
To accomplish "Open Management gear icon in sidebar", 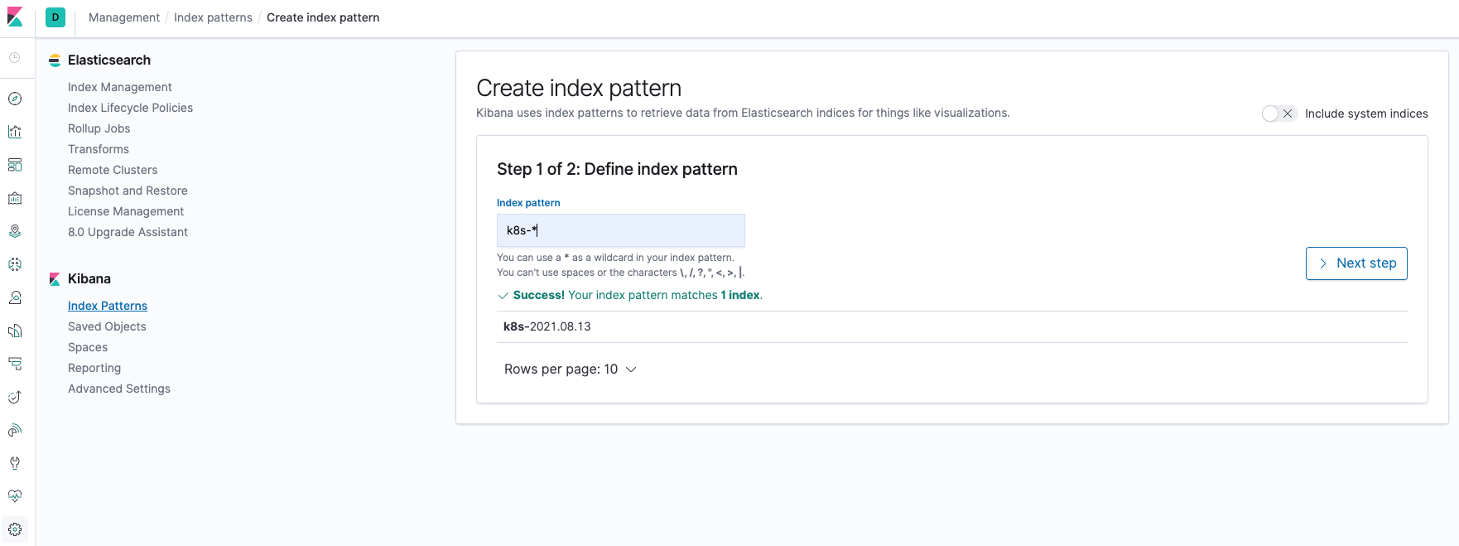I will [x=15, y=529].
